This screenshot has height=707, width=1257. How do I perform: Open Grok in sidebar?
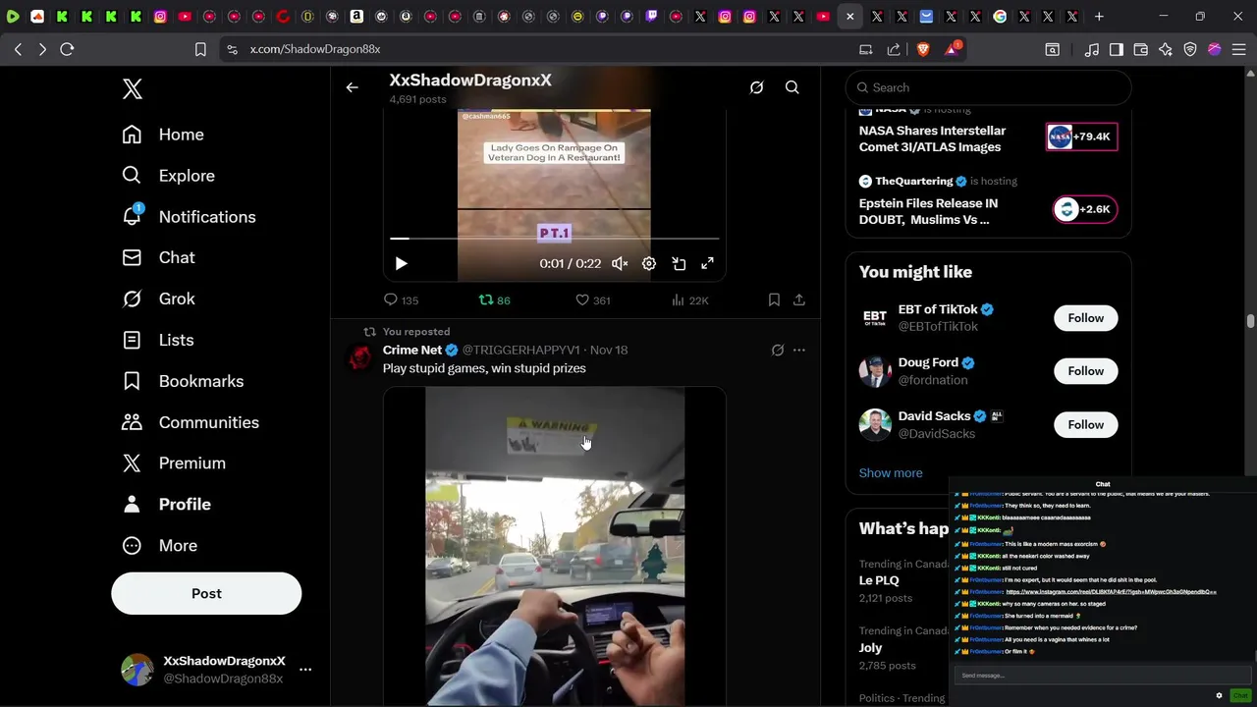click(158, 299)
